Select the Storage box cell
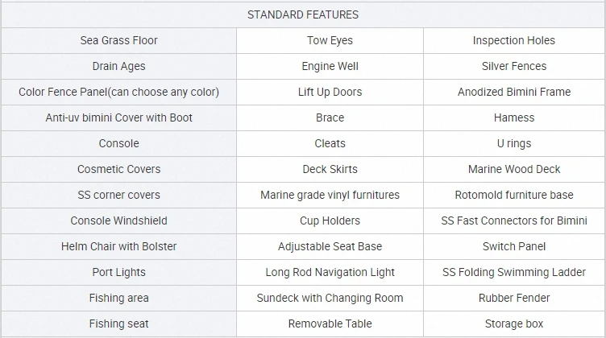 point(513,324)
